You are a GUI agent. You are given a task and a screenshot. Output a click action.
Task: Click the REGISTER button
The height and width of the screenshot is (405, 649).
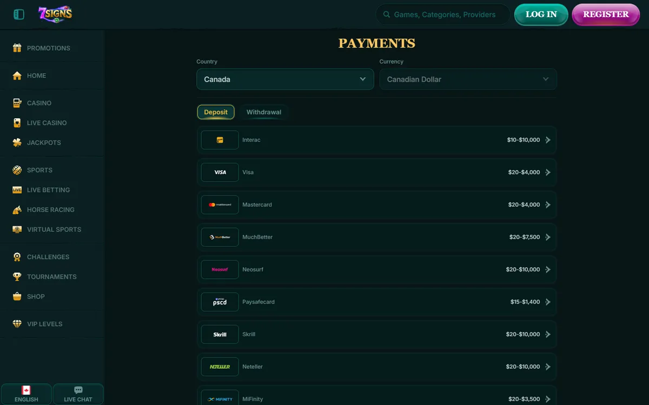pyautogui.click(x=606, y=15)
